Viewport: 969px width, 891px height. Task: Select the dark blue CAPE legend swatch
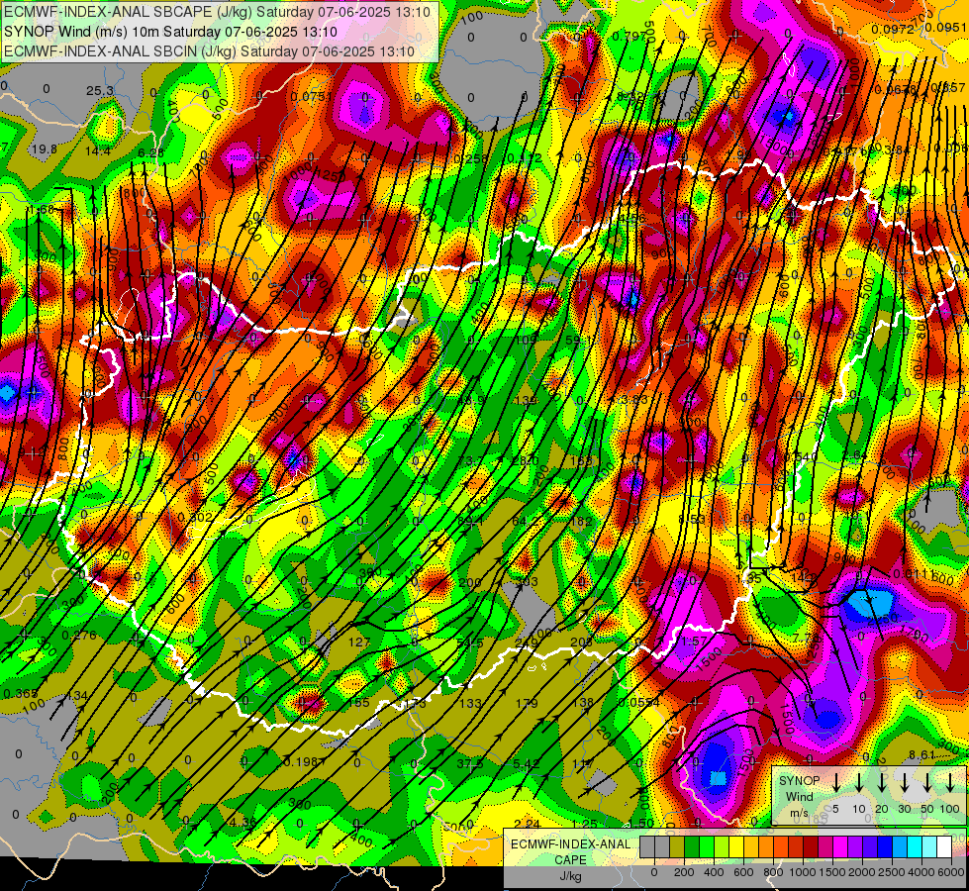pos(884,846)
